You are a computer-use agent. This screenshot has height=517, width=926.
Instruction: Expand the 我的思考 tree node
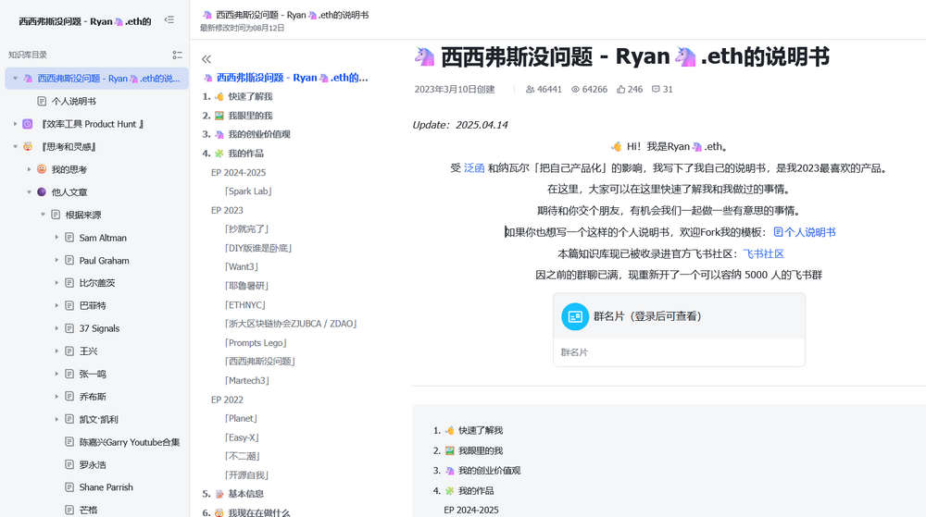point(29,169)
